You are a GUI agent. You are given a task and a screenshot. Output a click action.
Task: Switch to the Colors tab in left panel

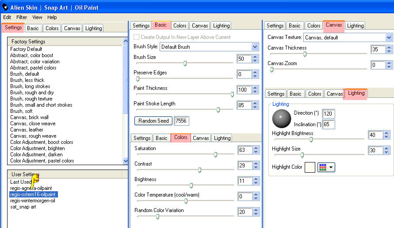52,28
